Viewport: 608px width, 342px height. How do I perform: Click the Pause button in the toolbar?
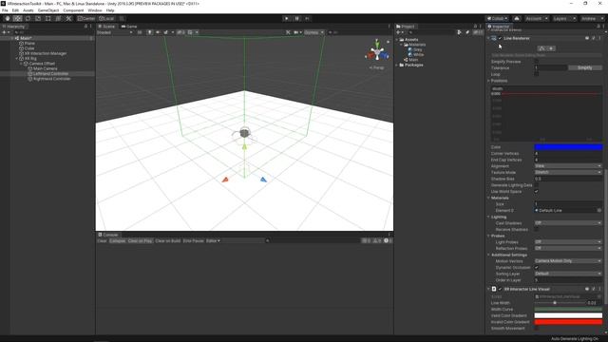point(297,19)
